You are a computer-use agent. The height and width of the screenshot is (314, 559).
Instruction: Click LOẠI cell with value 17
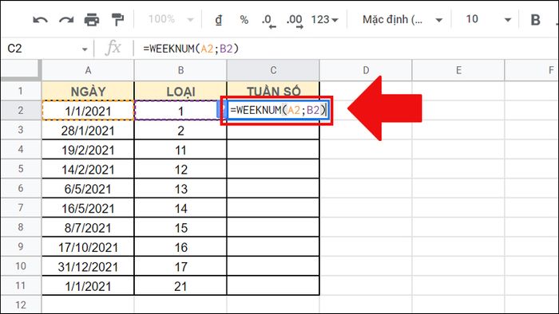tap(180, 266)
